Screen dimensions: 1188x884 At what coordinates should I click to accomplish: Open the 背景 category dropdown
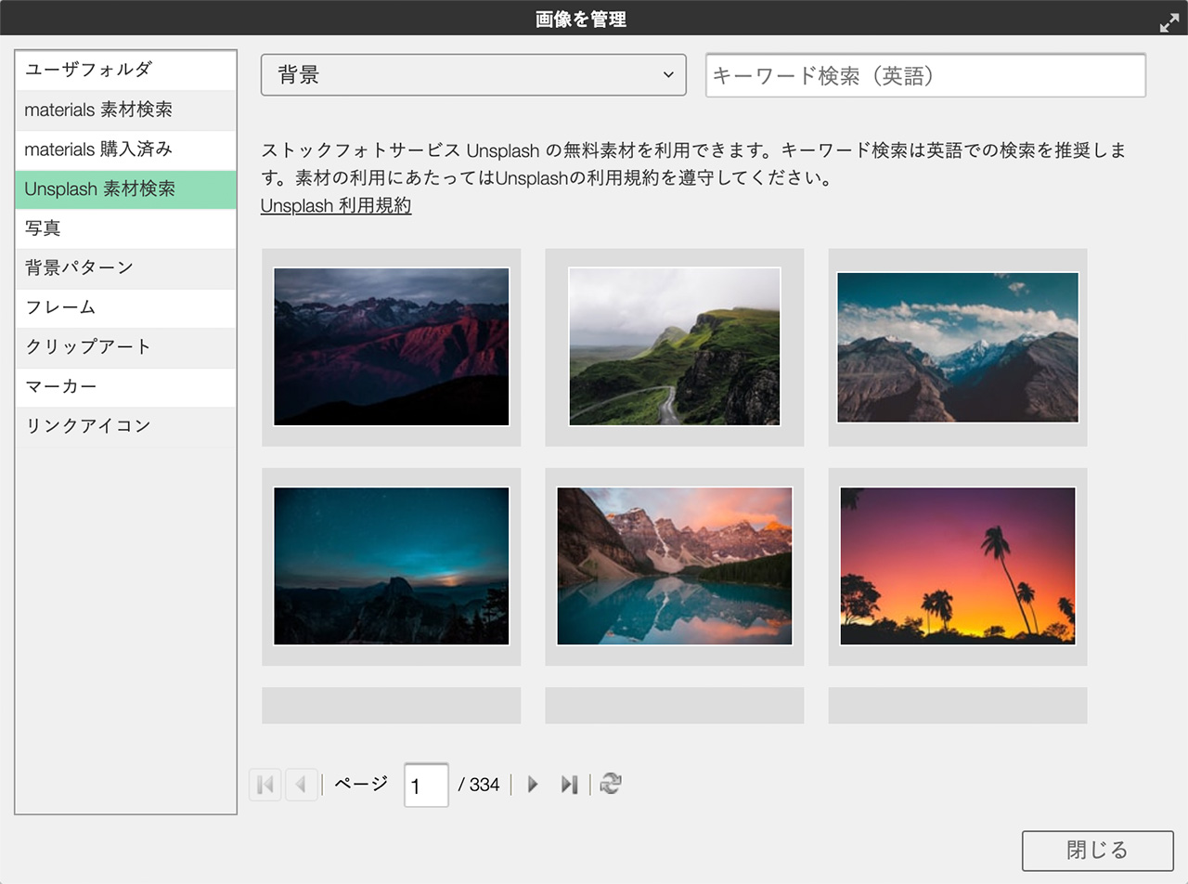(x=473, y=75)
